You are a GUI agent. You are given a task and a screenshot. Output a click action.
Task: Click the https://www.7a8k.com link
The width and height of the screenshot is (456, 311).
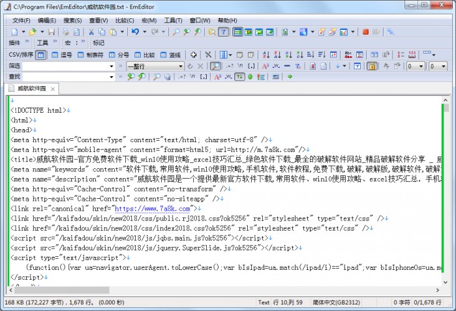click(x=153, y=209)
